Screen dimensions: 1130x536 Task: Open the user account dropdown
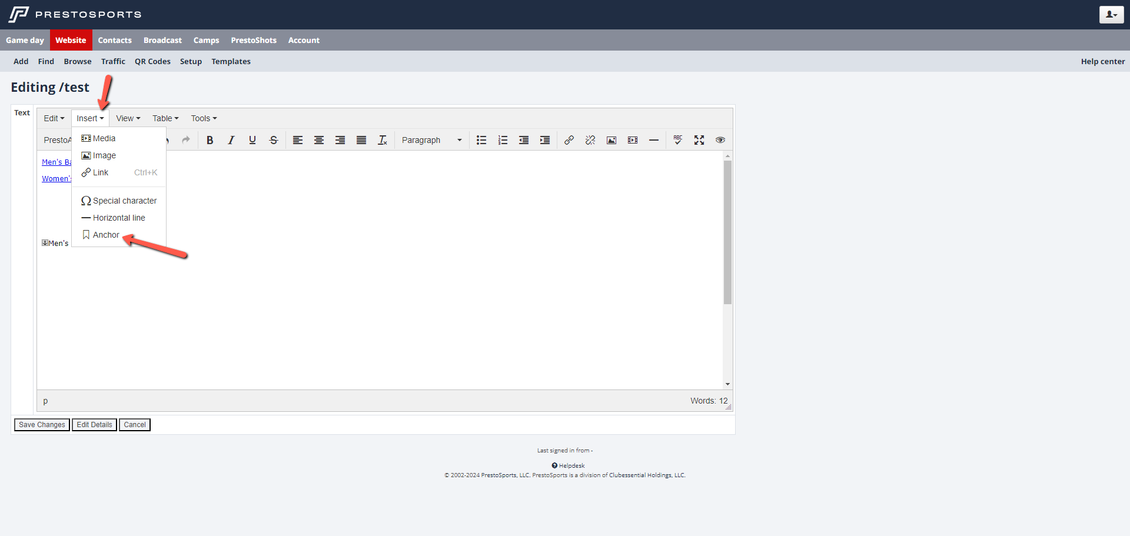[1111, 15]
